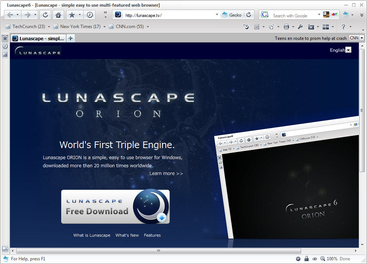Follow the Learn more >> link
The height and width of the screenshot is (264, 367).
pyautogui.click(x=166, y=173)
